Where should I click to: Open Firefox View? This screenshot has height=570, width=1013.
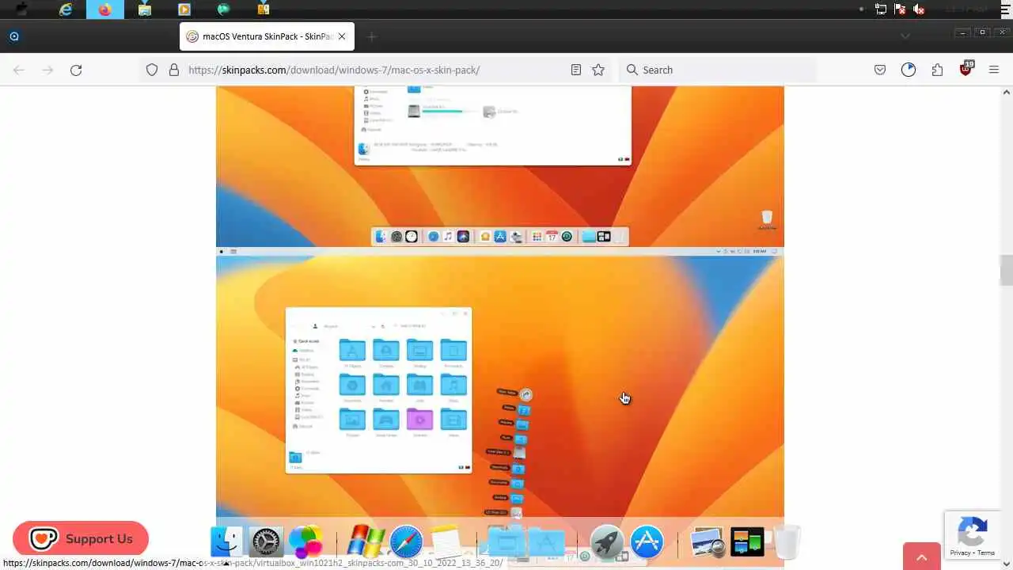click(x=14, y=36)
